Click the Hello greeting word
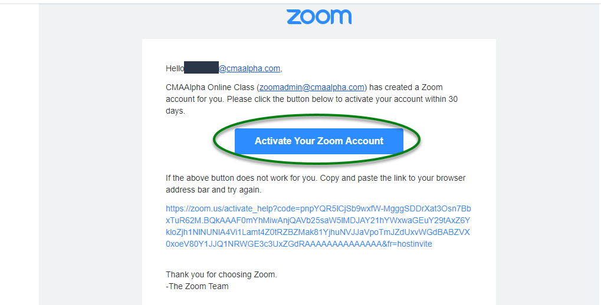 [175, 68]
